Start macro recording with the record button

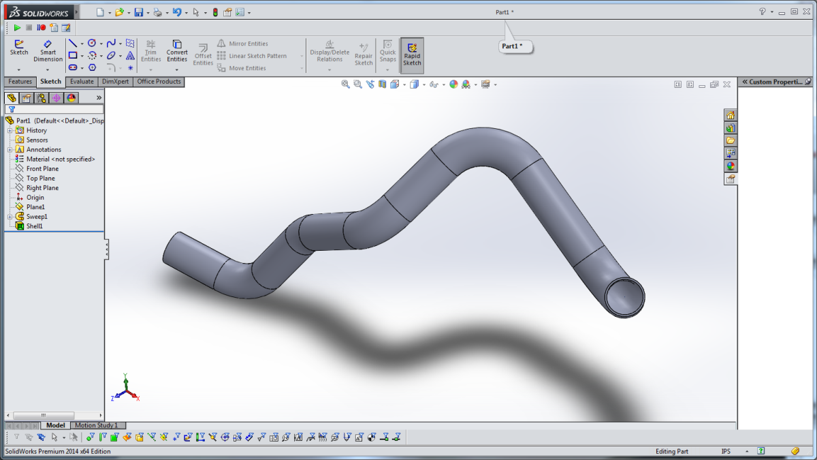(x=41, y=28)
